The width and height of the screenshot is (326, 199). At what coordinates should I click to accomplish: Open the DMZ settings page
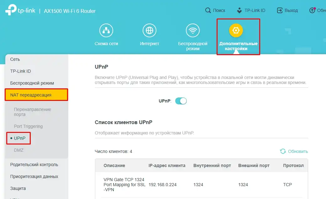(19, 150)
